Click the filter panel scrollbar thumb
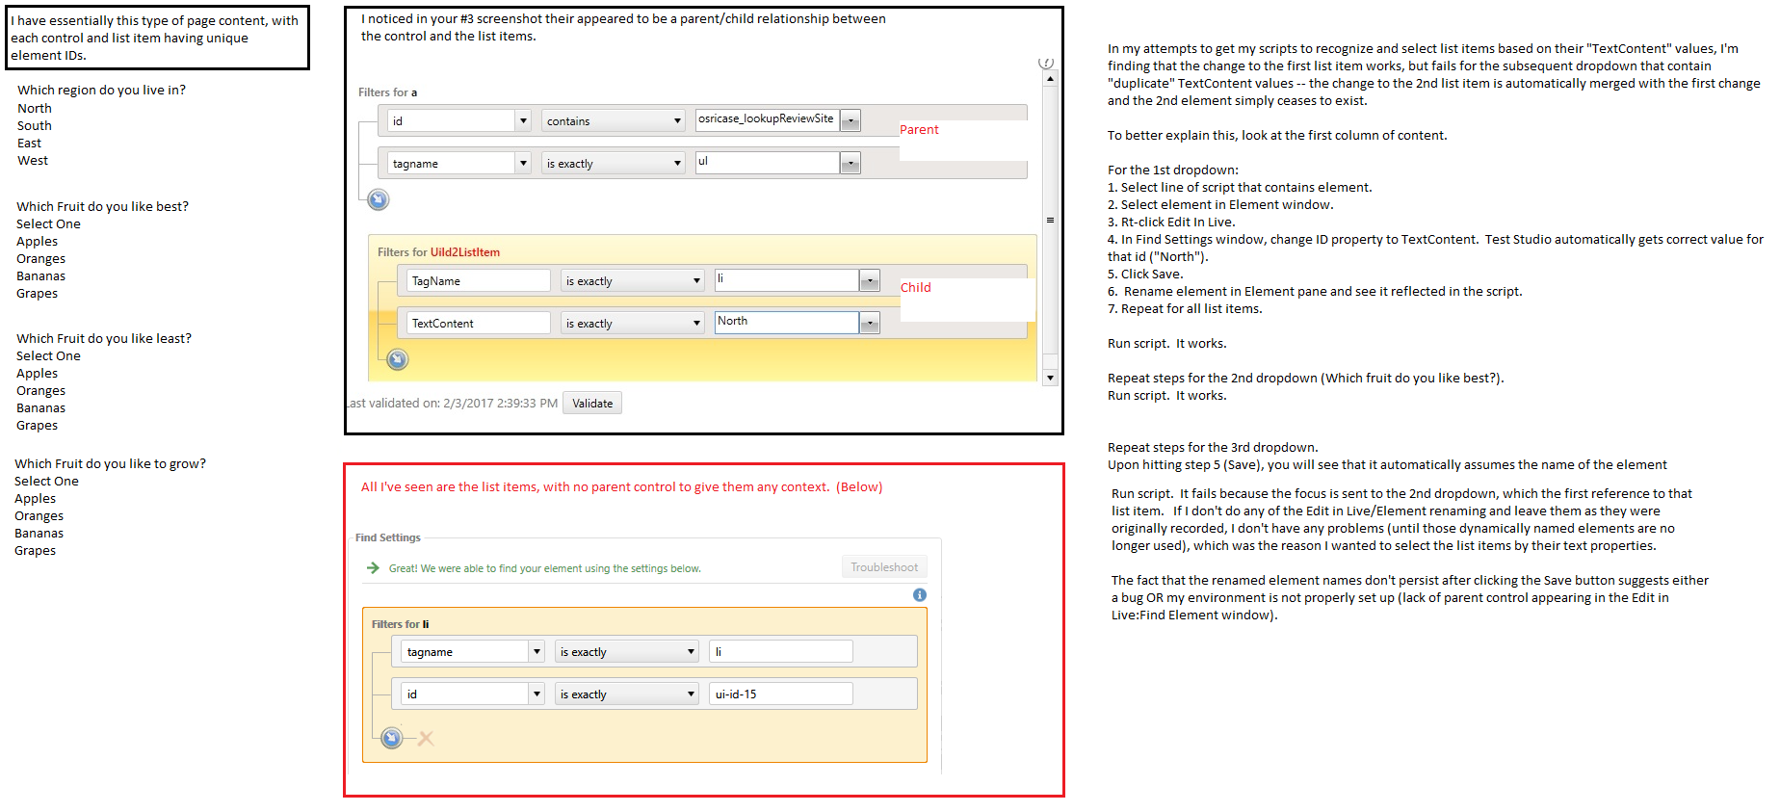The width and height of the screenshot is (1780, 812). 1050,220
